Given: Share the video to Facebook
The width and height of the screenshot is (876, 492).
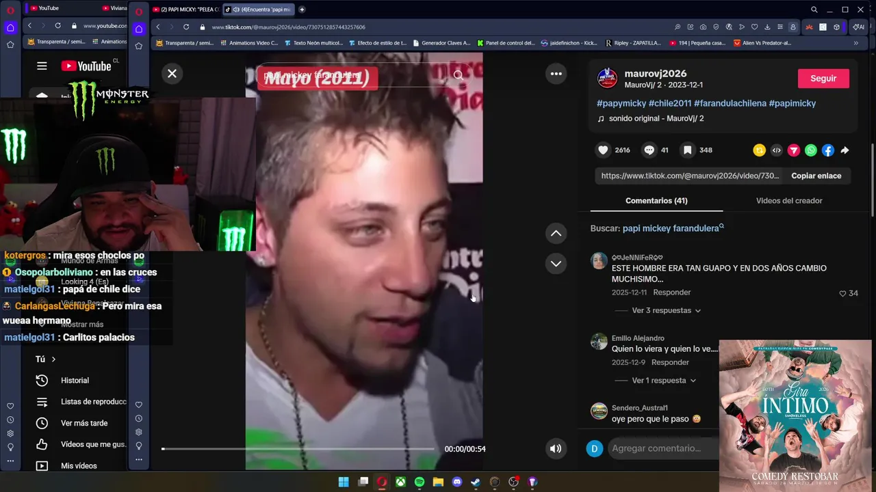Looking at the screenshot, I should (827, 150).
